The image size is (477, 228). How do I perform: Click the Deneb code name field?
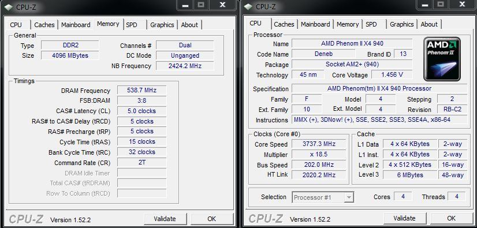(323, 54)
